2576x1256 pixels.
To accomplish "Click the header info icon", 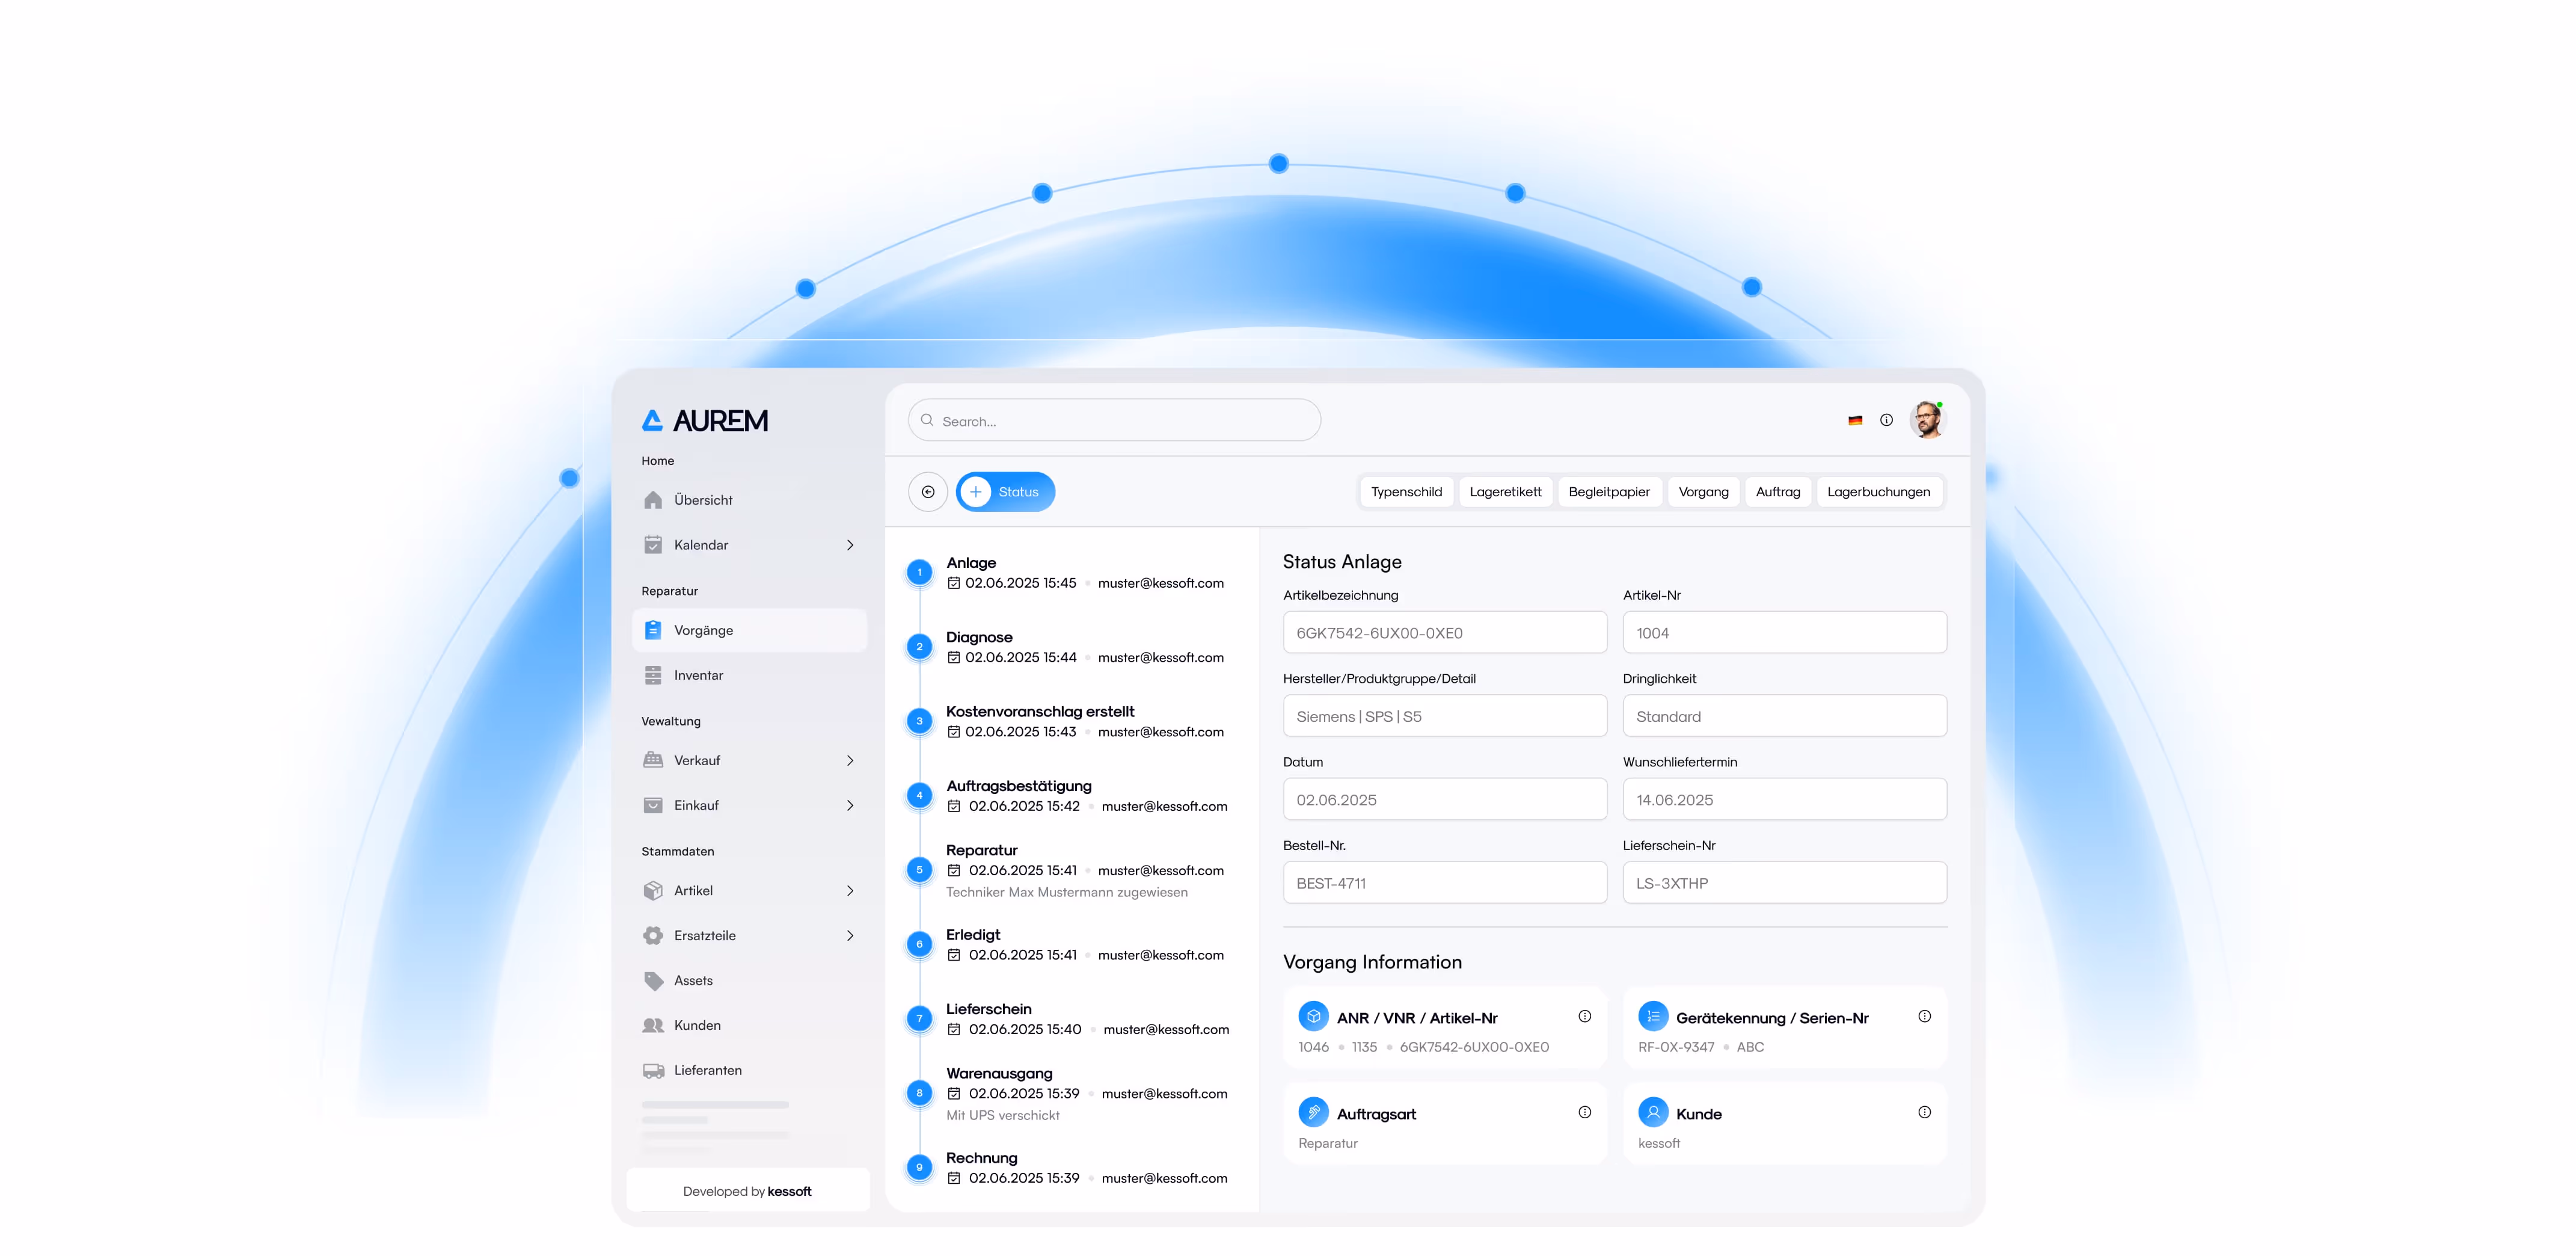I will click(1886, 420).
